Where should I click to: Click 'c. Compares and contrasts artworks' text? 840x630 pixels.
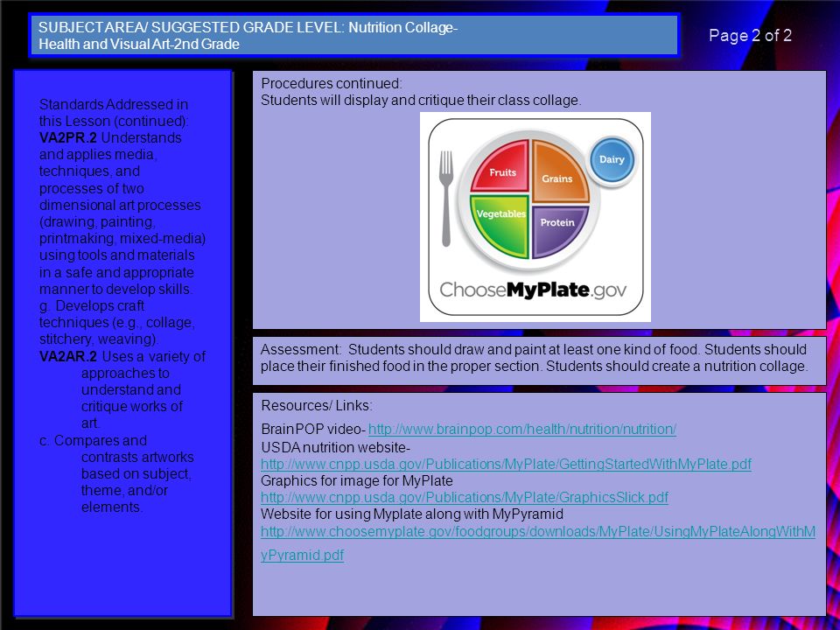116,473
